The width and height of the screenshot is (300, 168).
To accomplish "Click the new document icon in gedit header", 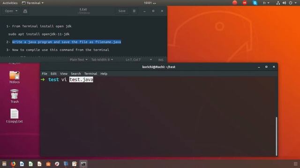I will pyautogui.click(x=25, y=11).
